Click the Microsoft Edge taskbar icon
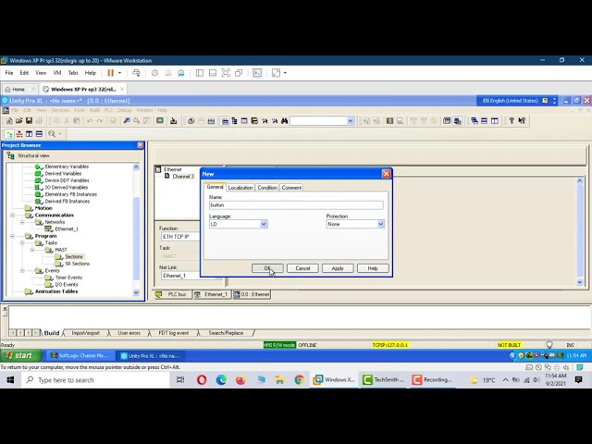This screenshot has width=592, height=444. (221, 380)
